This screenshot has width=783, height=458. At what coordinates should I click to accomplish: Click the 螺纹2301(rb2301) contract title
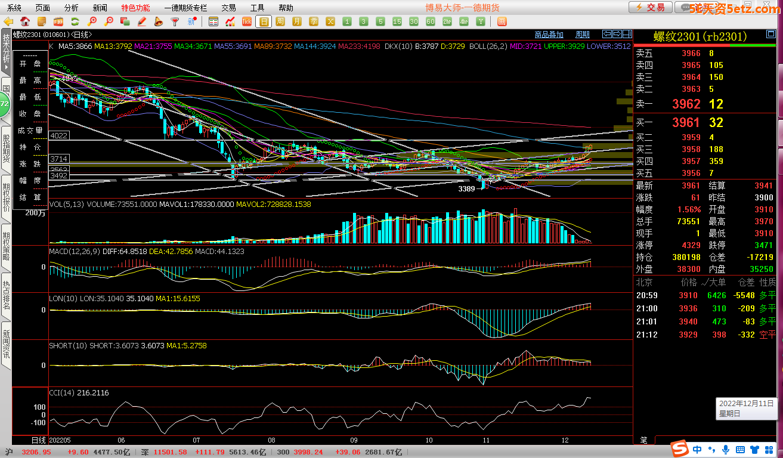(x=700, y=36)
